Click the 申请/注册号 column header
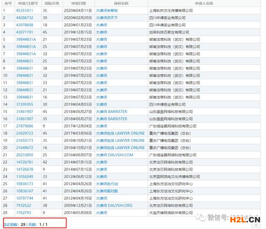Screen dimensions: 266x229 pos(28,3)
